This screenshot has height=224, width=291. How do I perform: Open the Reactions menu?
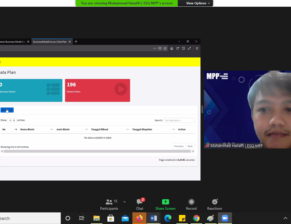pyautogui.click(x=214, y=204)
